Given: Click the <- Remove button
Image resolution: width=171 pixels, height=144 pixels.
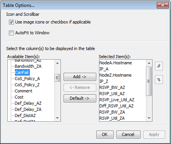Looking at the screenshot, I should point(80,87).
